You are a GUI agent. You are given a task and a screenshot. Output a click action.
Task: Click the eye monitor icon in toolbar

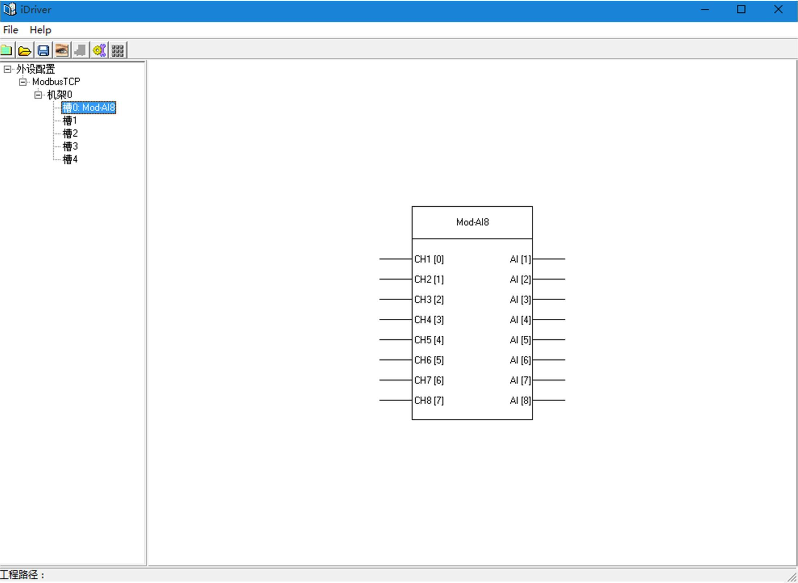tap(62, 50)
